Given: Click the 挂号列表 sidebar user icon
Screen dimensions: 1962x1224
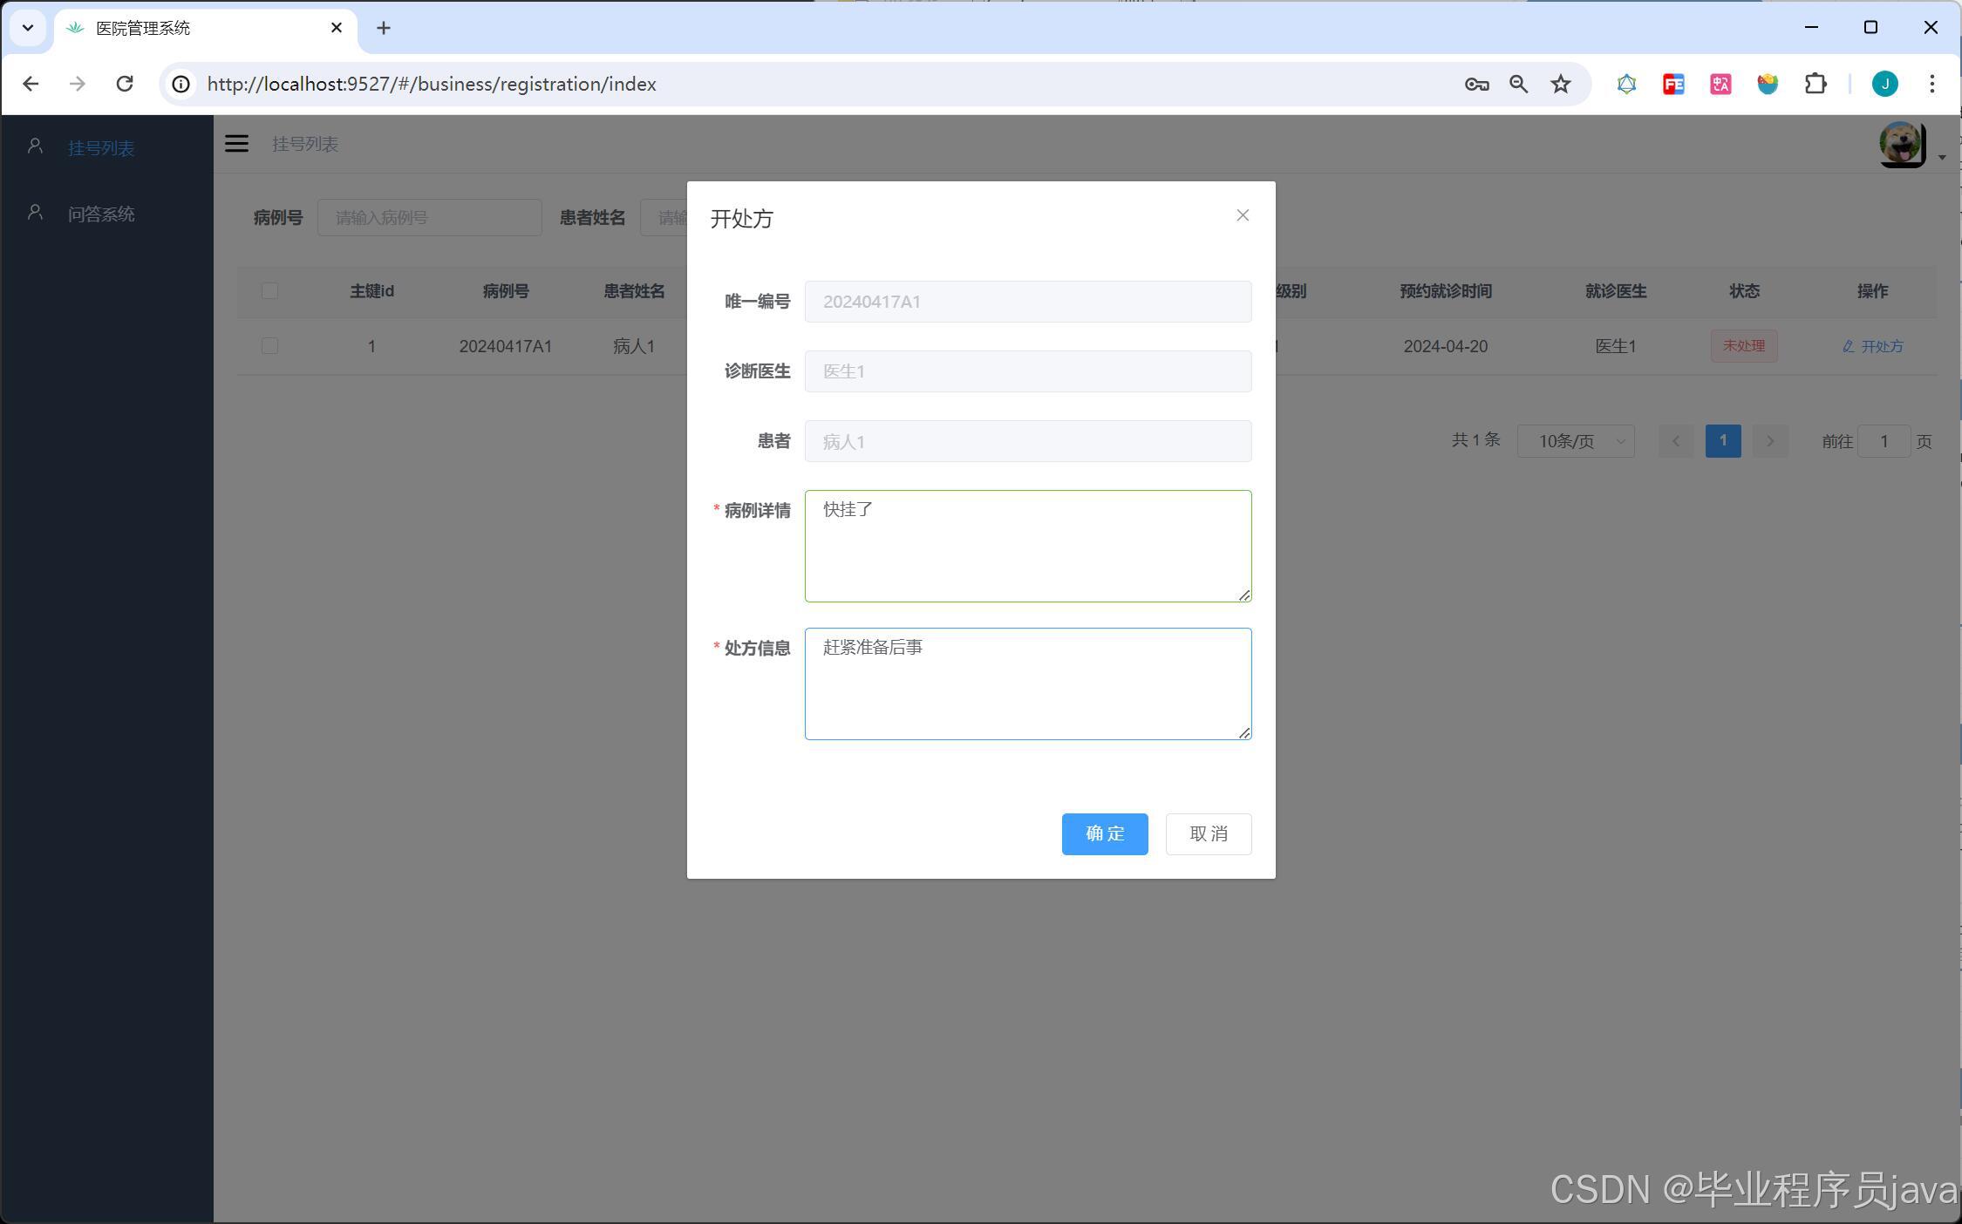Looking at the screenshot, I should pyautogui.click(x=35, y=146).
